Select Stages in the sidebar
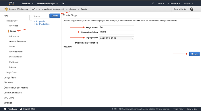 coord(13,31)
